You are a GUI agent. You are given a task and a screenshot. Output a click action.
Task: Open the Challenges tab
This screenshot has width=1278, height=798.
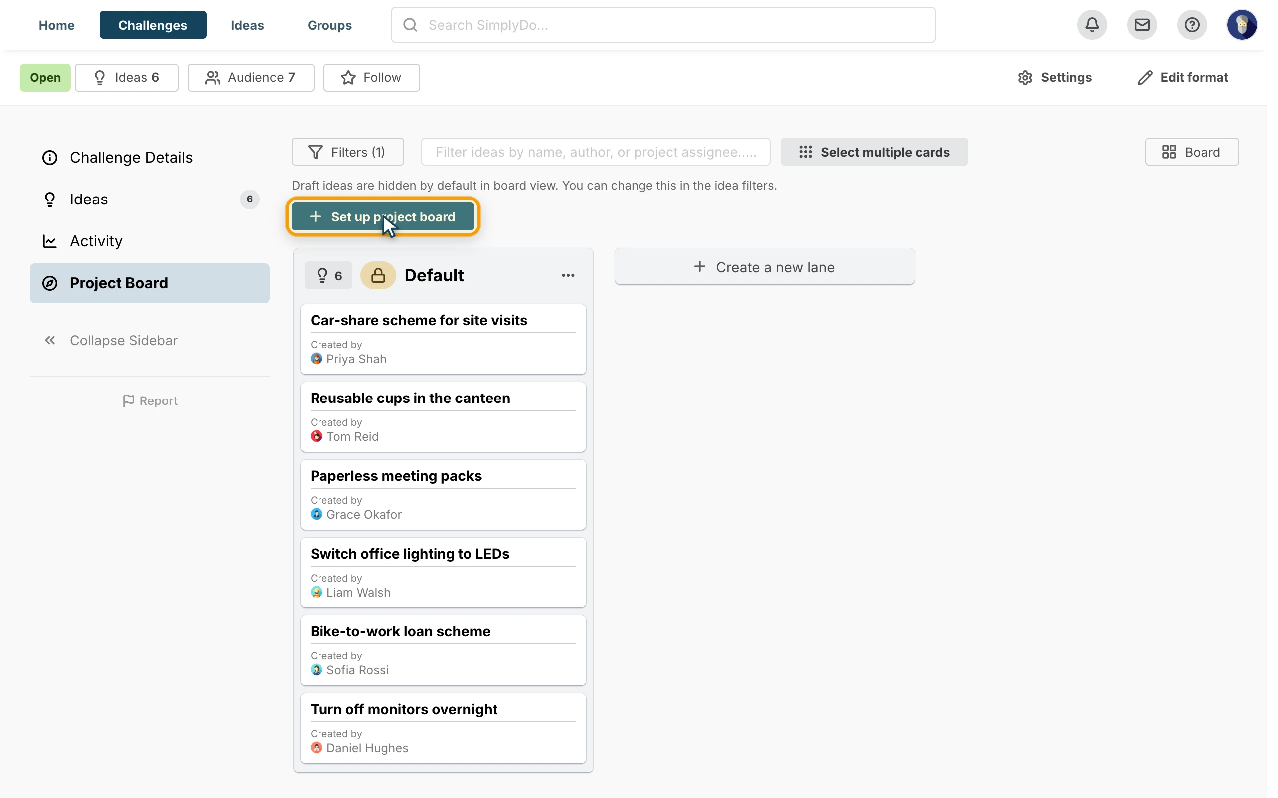coord(153,25)
